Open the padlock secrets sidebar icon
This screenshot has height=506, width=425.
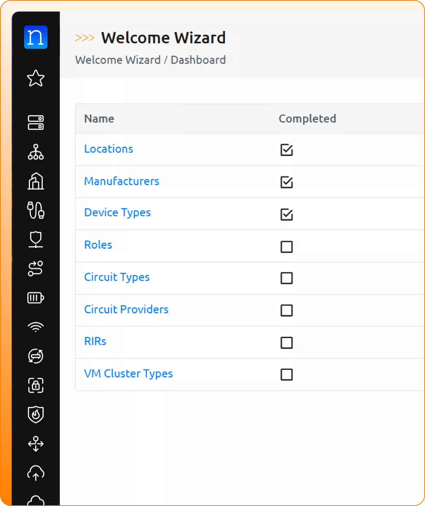36,386
